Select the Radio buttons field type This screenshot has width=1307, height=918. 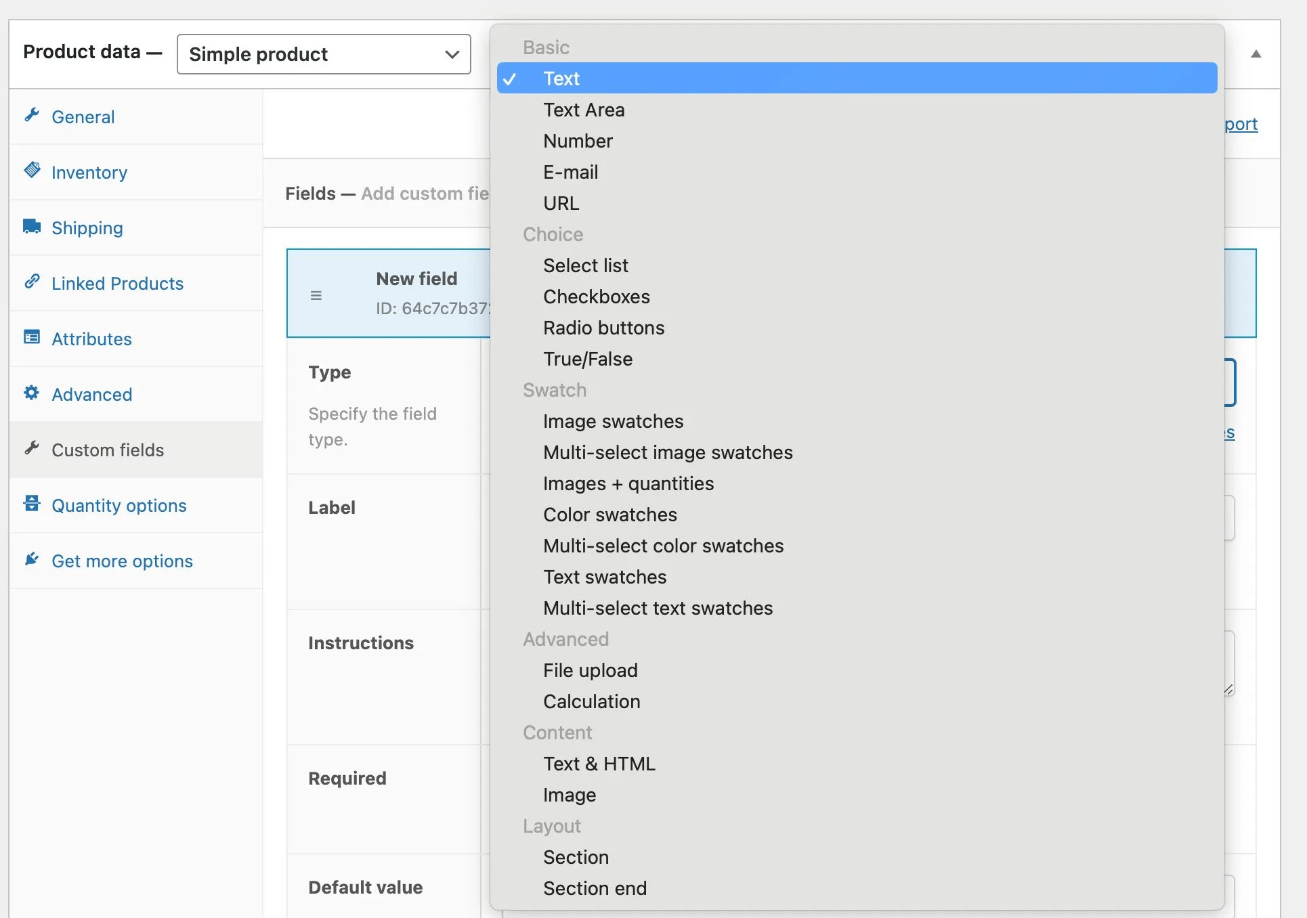pyautogui.click(x=603, y=328)
